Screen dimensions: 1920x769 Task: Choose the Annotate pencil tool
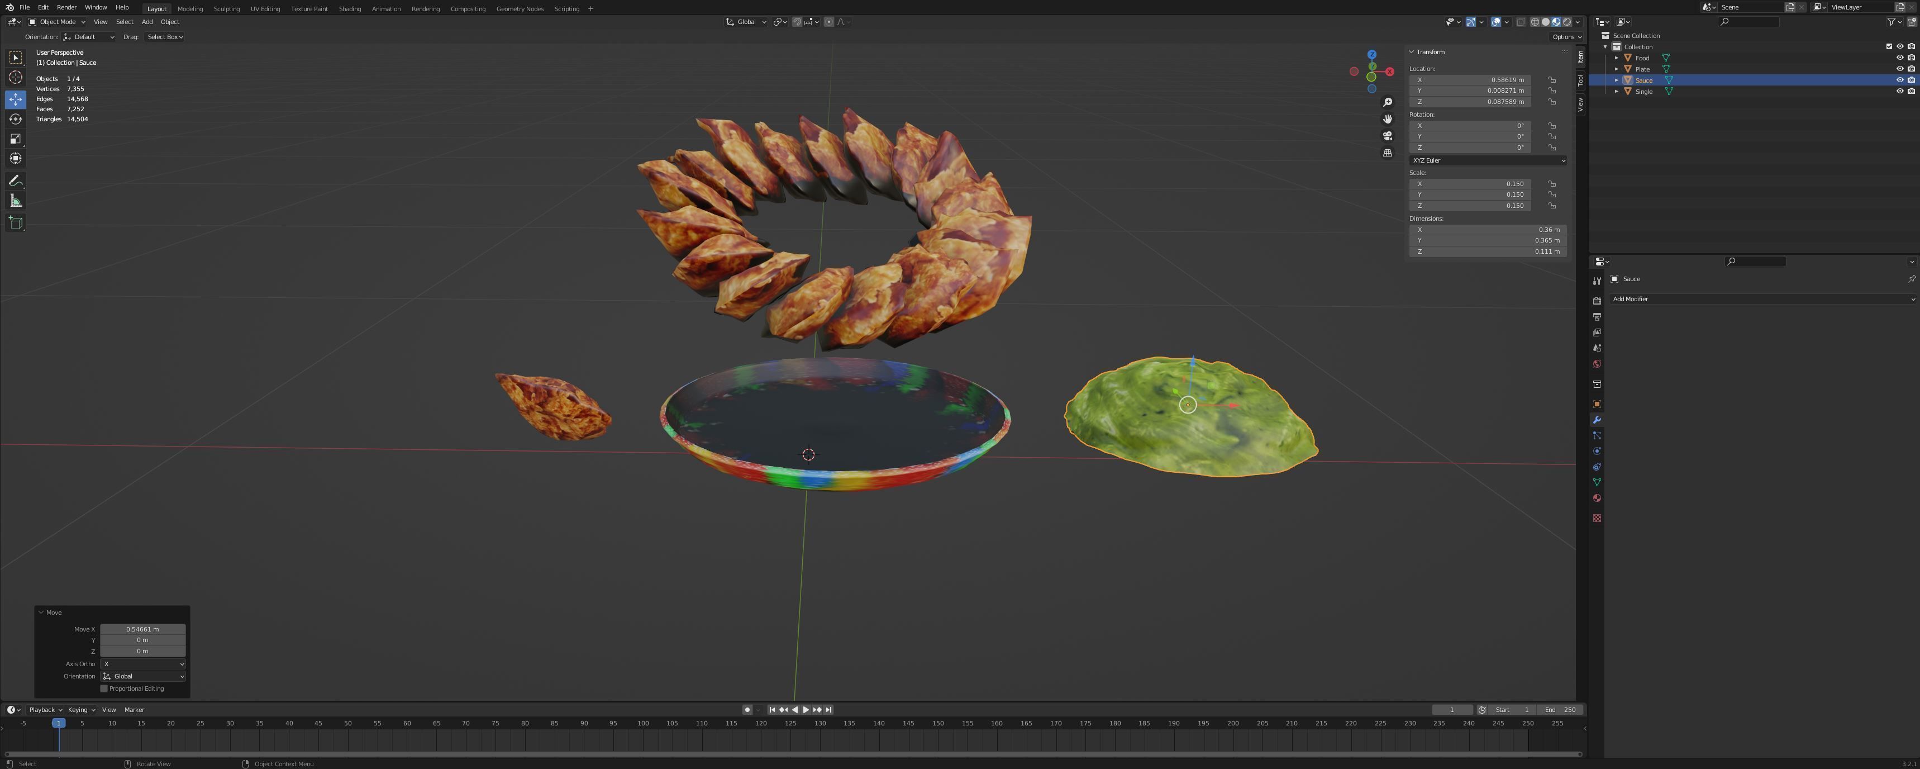[16, 181]
